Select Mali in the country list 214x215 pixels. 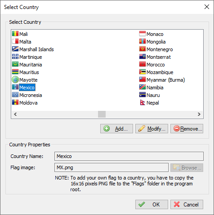click(x=23, y=34)
